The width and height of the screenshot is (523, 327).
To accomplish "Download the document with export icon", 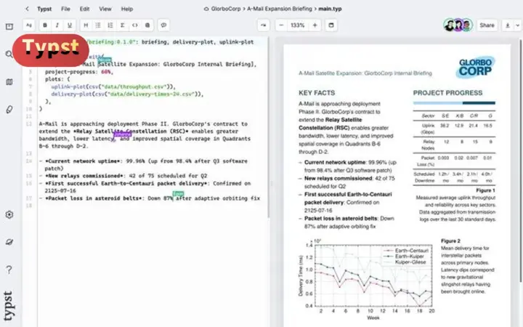I will [508, 25].
